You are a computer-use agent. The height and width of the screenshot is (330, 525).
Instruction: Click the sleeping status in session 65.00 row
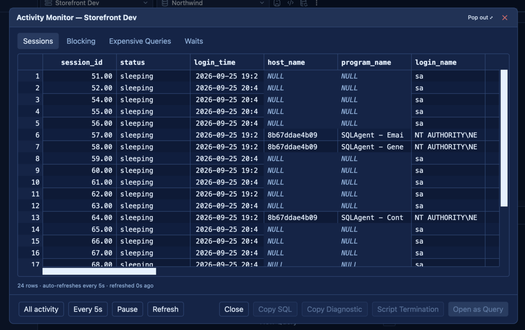pos(153,229)
